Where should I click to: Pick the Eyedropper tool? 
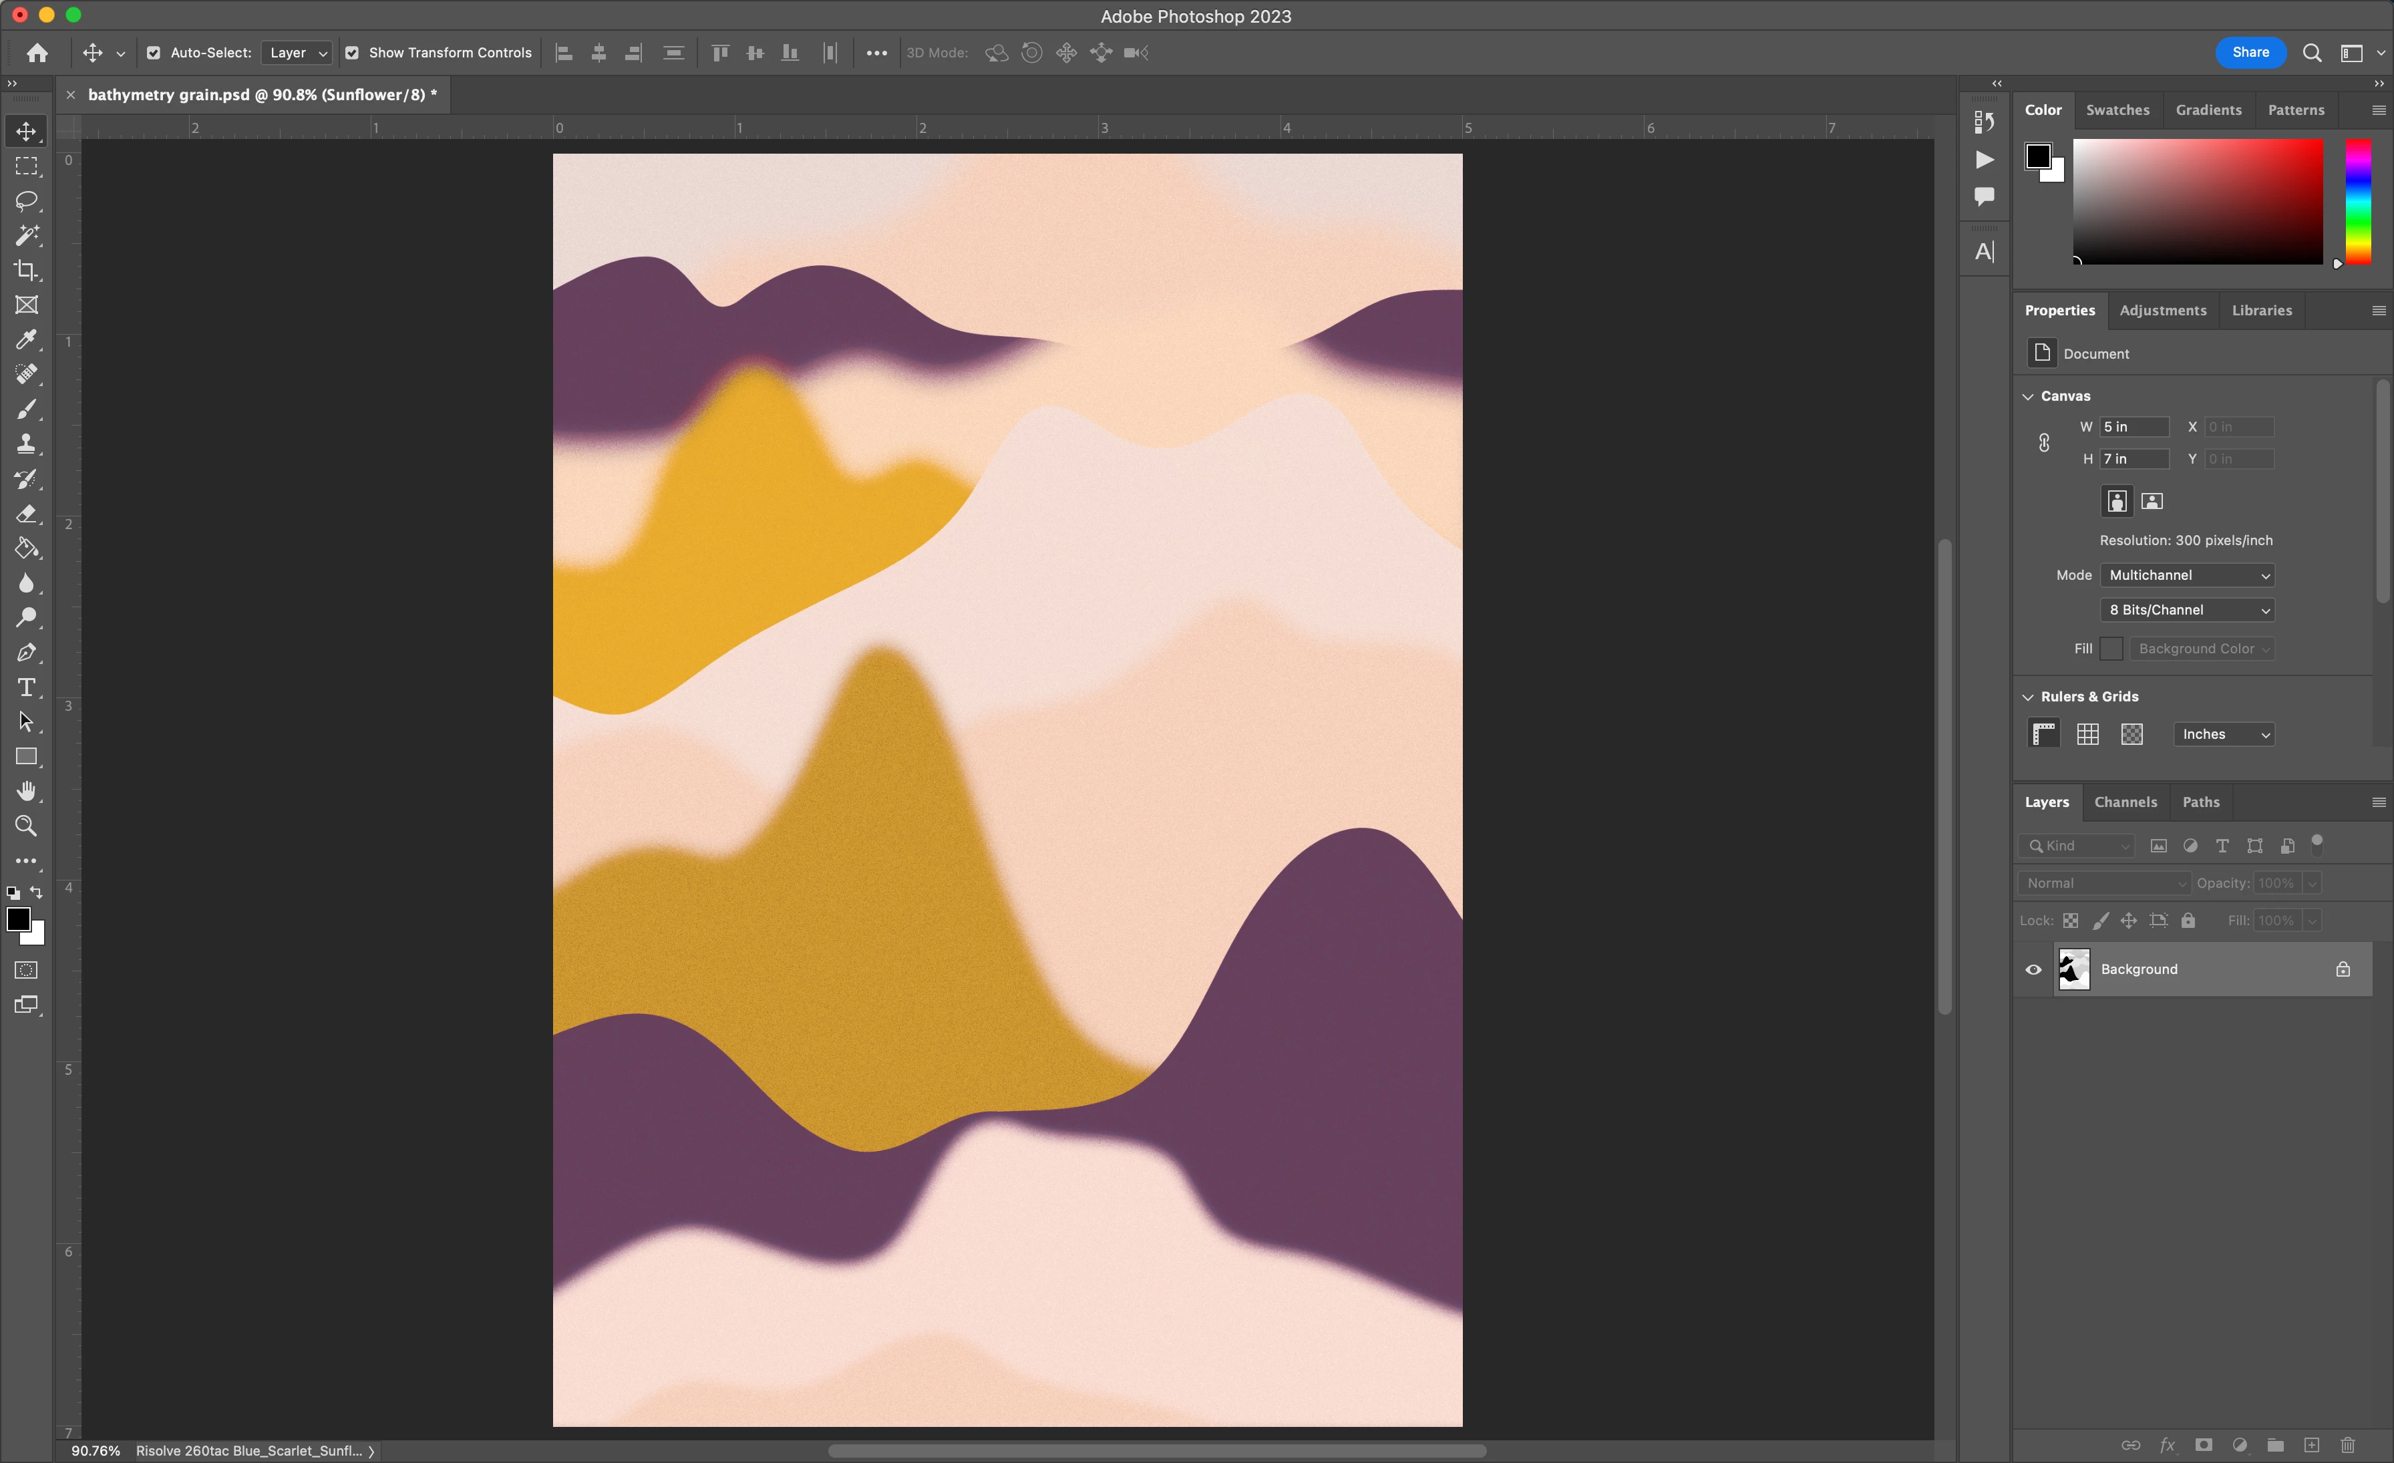point(26,340)
